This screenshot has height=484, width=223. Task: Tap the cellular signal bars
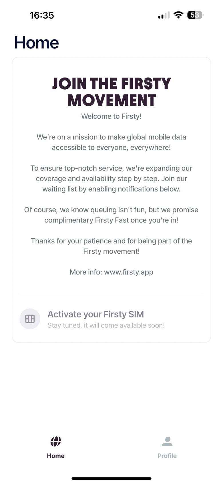click(x=164, y=15)
